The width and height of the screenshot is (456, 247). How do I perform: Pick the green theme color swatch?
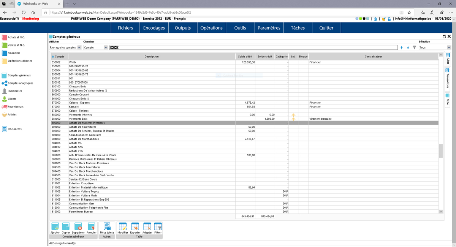[360, 19]
